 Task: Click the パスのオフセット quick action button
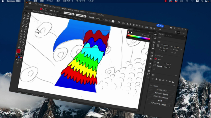pyautogui.click(x=162, y=90)
